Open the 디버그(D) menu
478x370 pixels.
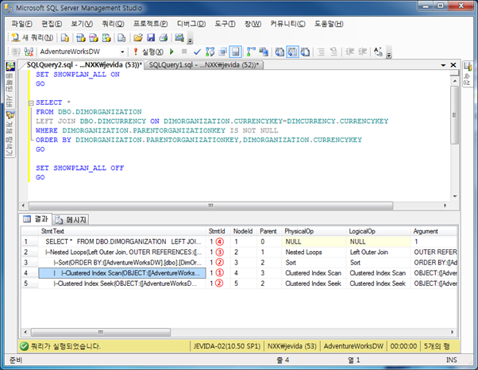coord(191,24)
